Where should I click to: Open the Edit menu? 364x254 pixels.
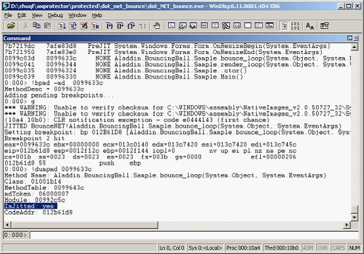[22, 15]
